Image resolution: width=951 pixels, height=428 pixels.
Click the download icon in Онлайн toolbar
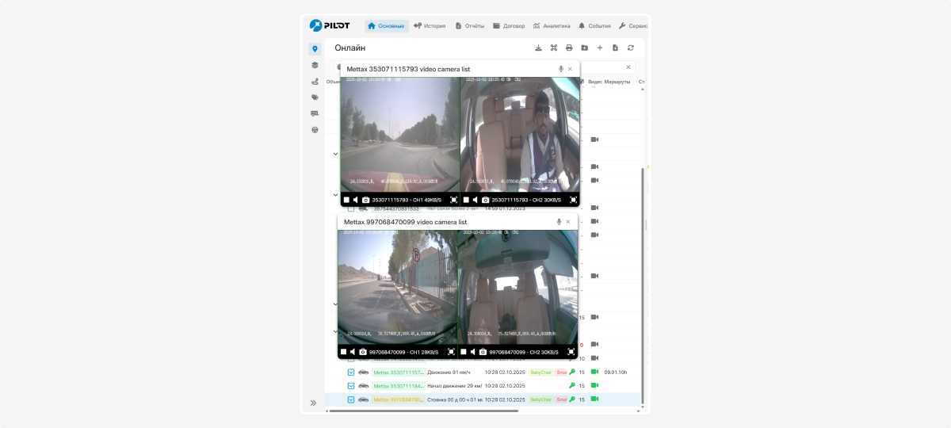point(538,48)
